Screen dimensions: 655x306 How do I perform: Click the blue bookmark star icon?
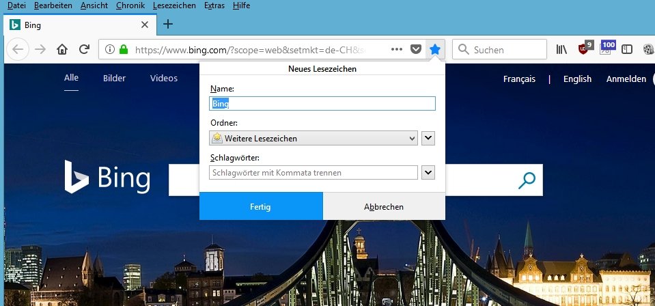point(435,49)
